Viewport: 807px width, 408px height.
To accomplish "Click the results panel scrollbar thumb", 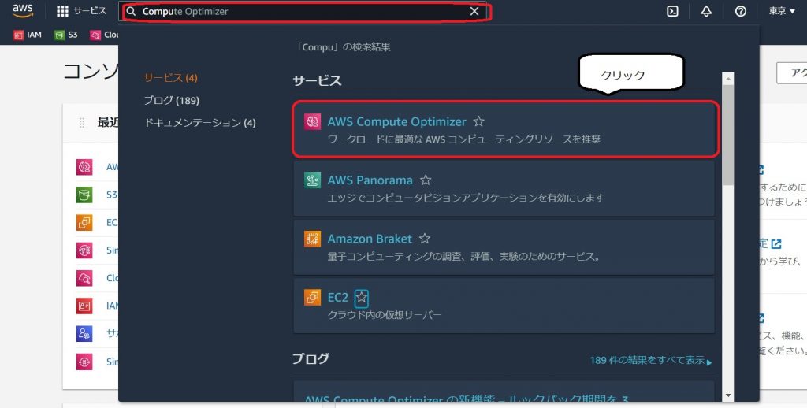I will click(x=727, y=135).
